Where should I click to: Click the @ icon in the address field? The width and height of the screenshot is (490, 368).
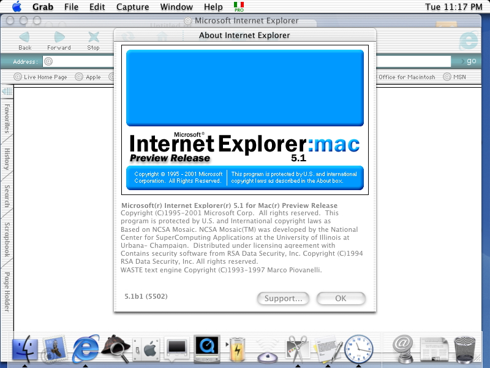point(48,61)
